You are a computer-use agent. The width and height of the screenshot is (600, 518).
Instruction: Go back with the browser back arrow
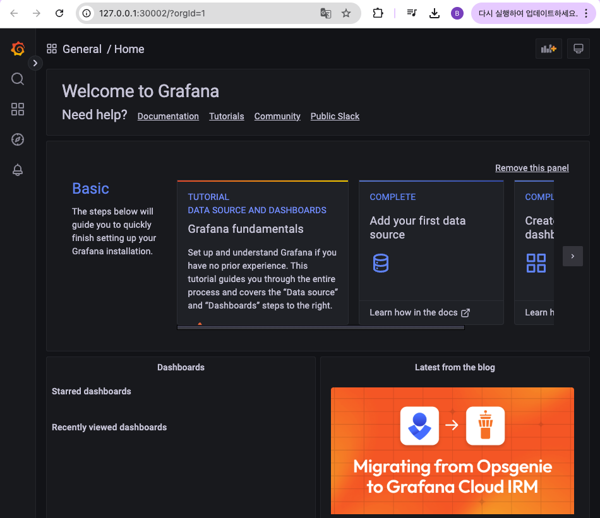click(14, 13)
